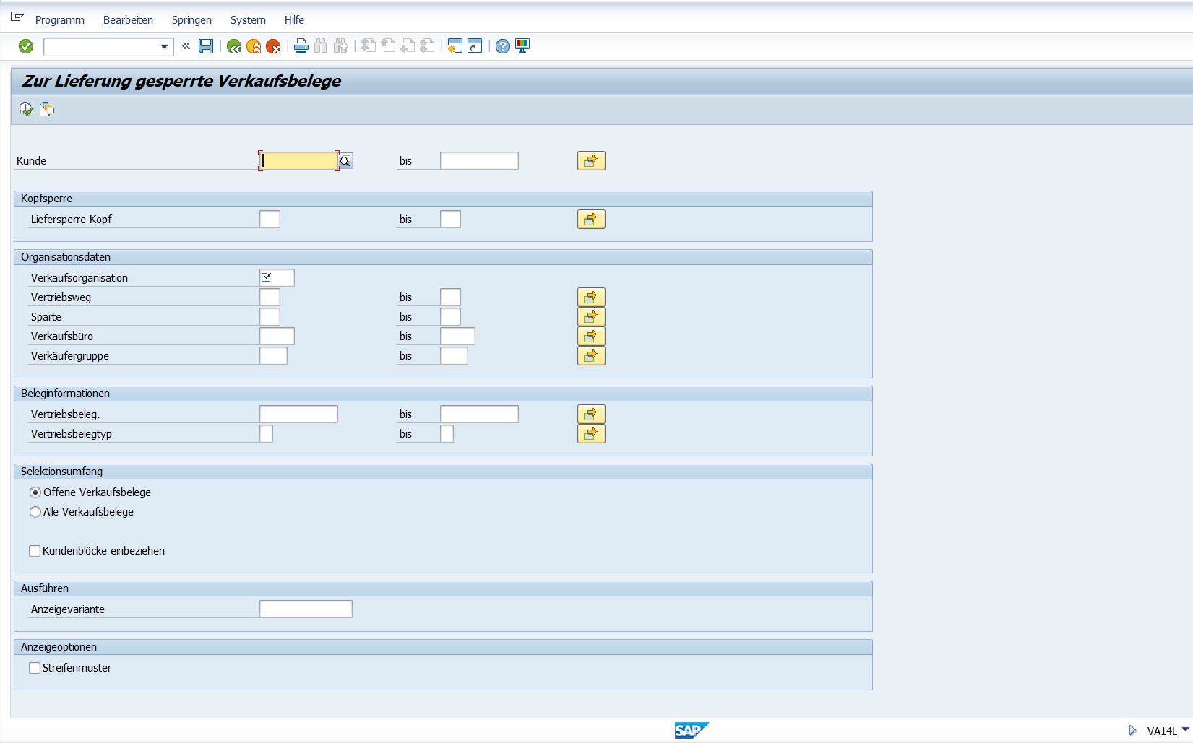
Task: Click the Verkaufsbüro from field
Action: coord(277,336)
